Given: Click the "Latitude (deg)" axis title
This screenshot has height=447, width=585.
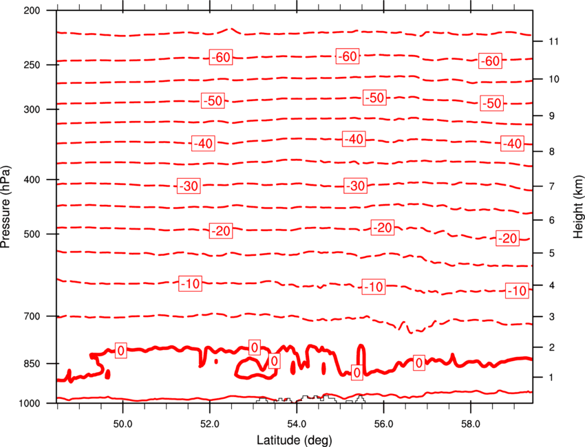Looking at the screenshot, I should [295, 440].
